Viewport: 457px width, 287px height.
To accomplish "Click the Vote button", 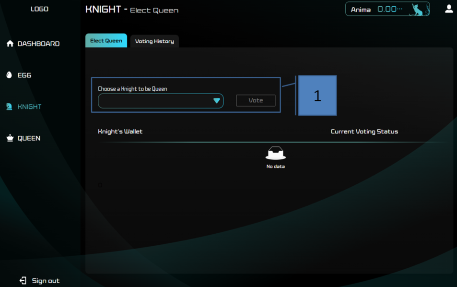I will pyautogui.click(x=256, y=100).
